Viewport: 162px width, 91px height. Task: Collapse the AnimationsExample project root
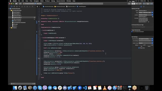click(x=9, y=9)
